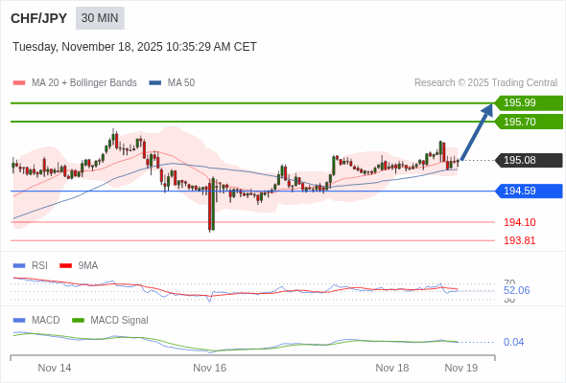The height and width of the screenshot is (383, 566).
Task: Click the MACD Signal legend label
Action: click(x=120, y=321)
